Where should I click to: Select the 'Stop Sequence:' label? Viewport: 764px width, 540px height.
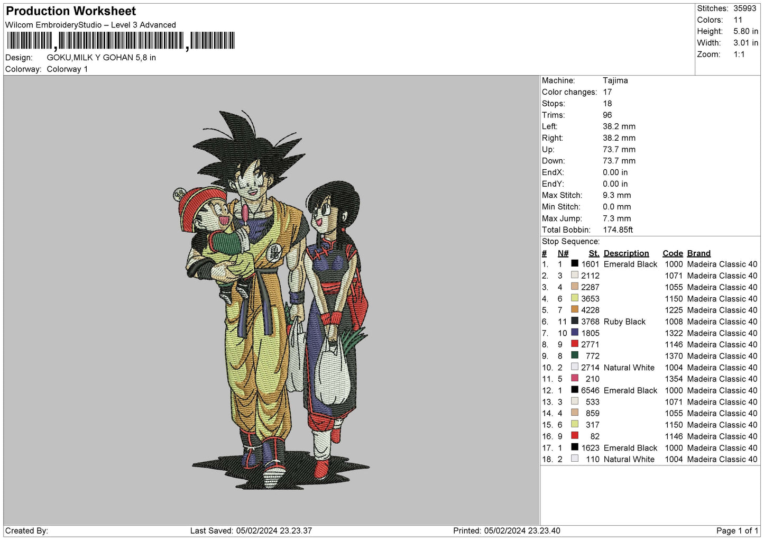point(571,242)
